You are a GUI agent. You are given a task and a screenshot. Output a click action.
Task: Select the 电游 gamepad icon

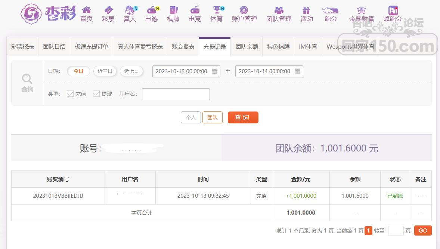click(151, 10)
